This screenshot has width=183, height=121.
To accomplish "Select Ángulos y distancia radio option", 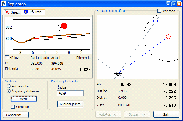I will [9, 91].
